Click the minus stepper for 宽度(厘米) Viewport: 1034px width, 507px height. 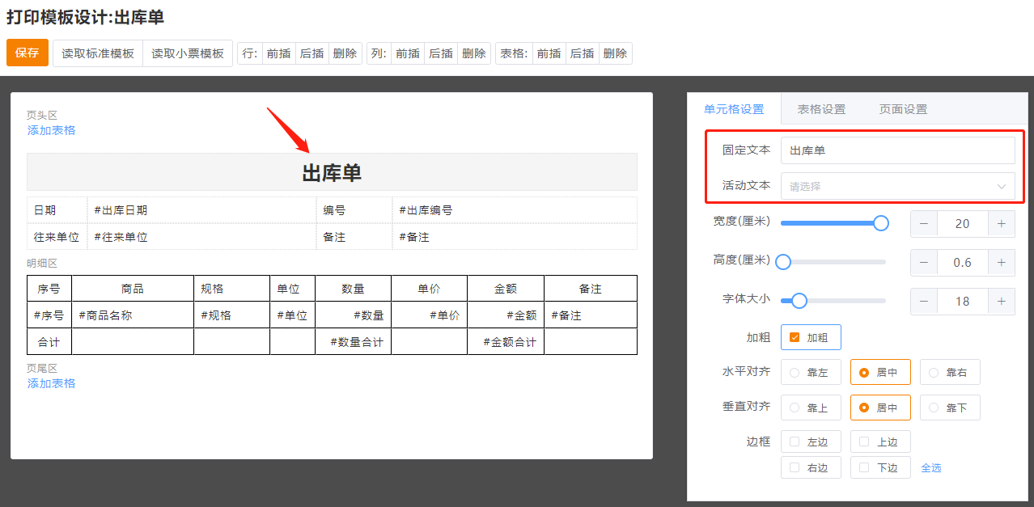point(924,224)
